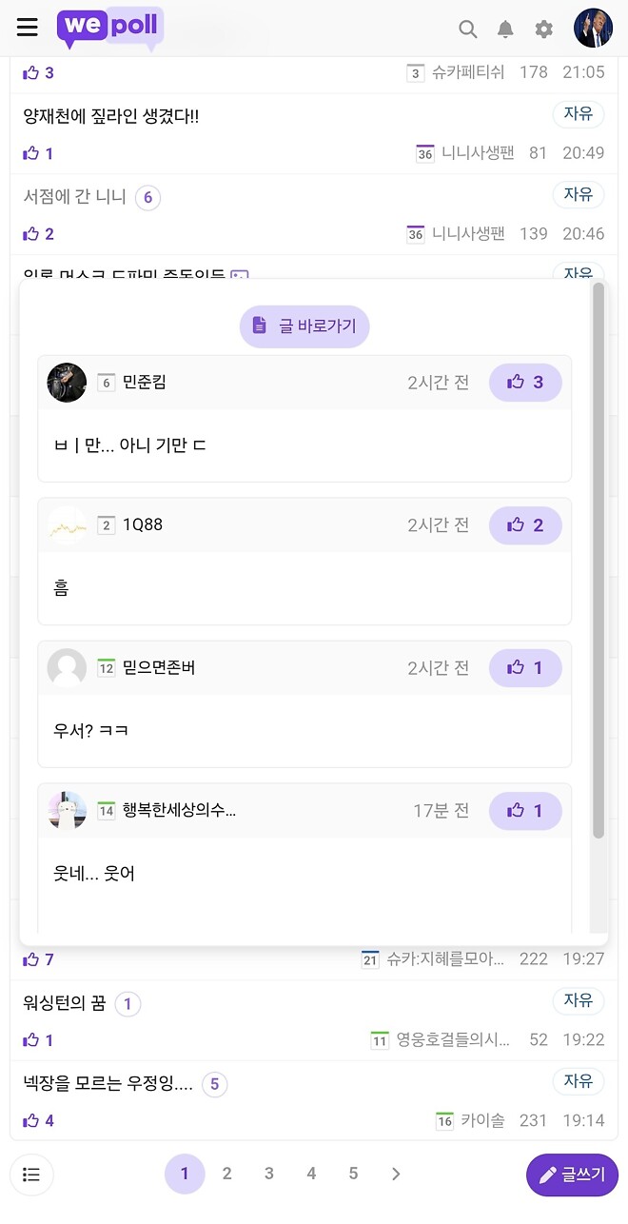
Task: Click the document icon on 글 바로가기
Action: pyautogui.click(x=259, y=325)
